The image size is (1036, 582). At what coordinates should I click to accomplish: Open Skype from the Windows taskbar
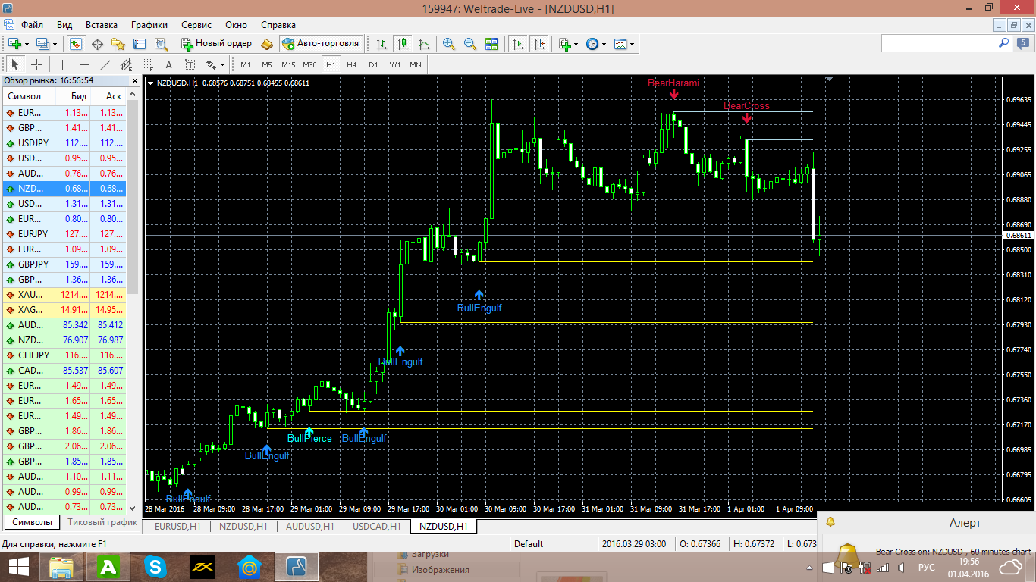tap(155, 566)
